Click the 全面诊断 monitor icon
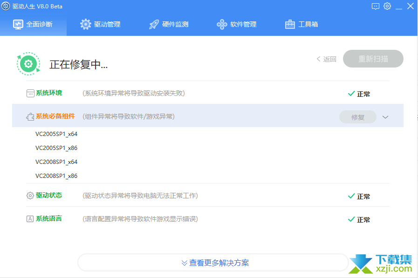418x278 pixels. point(18,25)
